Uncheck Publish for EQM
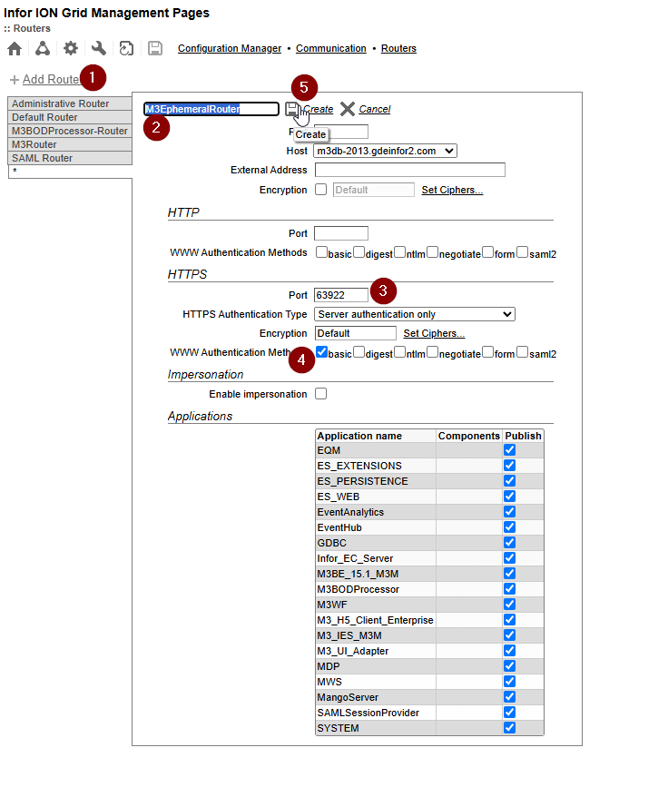The image size is (668, 797). click(x=510, y=450)
